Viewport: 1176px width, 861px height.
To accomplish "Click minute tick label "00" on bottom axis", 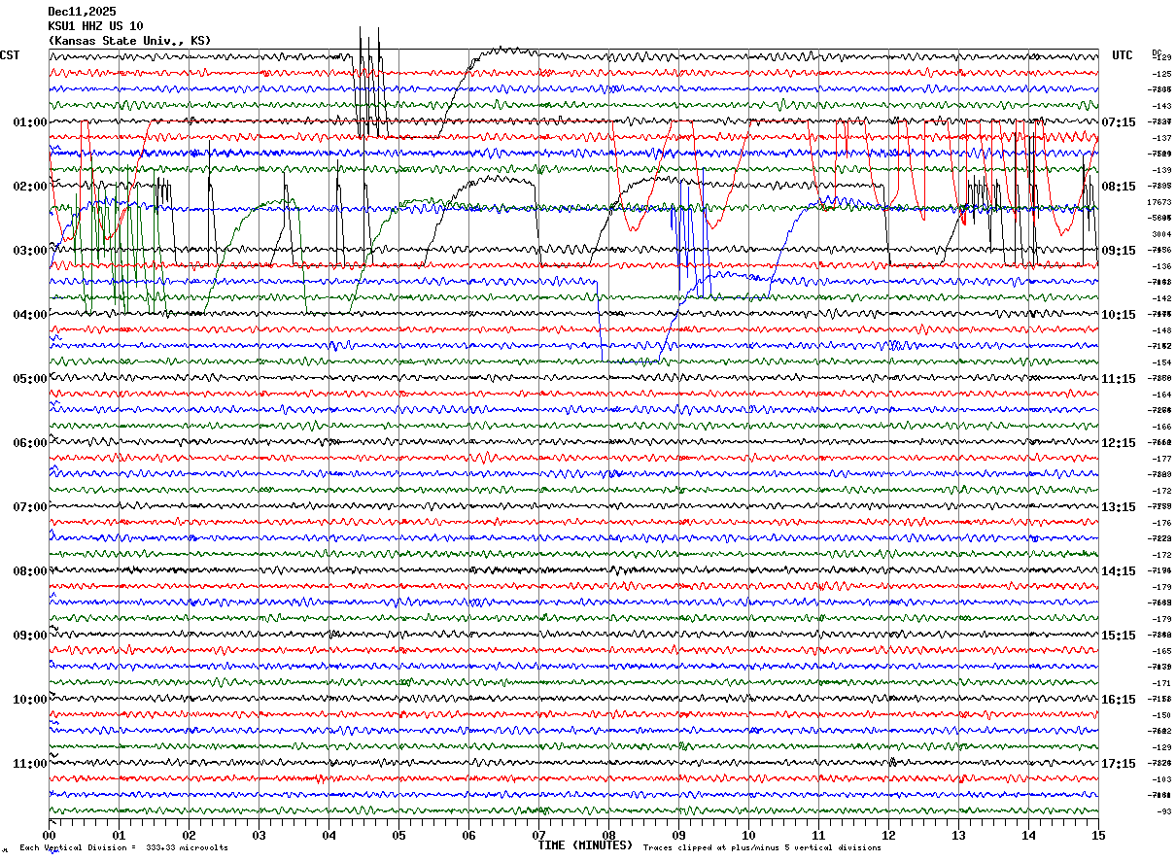I will [49, 835].
